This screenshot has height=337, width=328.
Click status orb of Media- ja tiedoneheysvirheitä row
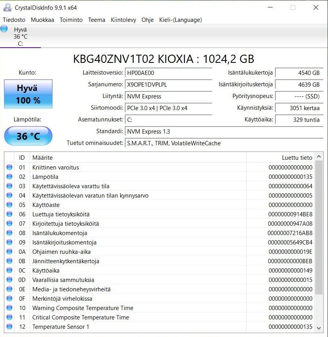click(x=9, y=289)
